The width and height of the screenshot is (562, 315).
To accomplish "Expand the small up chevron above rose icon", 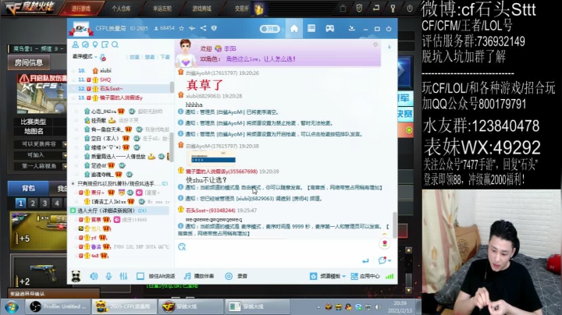I will click(385, 234).
